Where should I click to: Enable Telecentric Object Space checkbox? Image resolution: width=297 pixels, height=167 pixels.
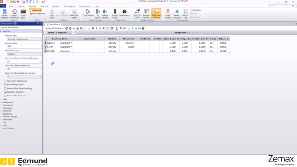coord(6,81)
